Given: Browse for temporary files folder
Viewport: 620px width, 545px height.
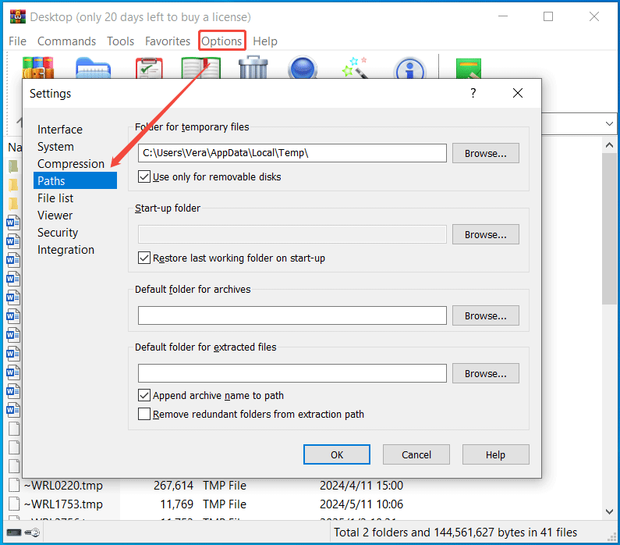Looking at the screenshot, I should click(486, 153).
